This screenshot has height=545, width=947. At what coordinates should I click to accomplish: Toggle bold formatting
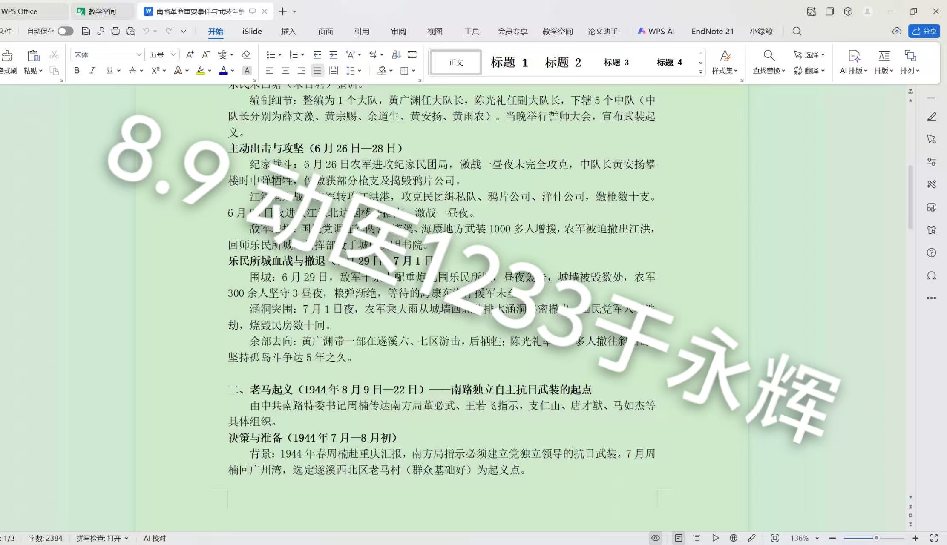click(77, 71)
